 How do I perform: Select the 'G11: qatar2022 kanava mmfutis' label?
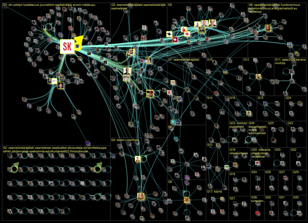(290, 61)
